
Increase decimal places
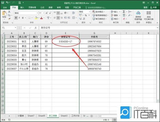tap(80, 19)
